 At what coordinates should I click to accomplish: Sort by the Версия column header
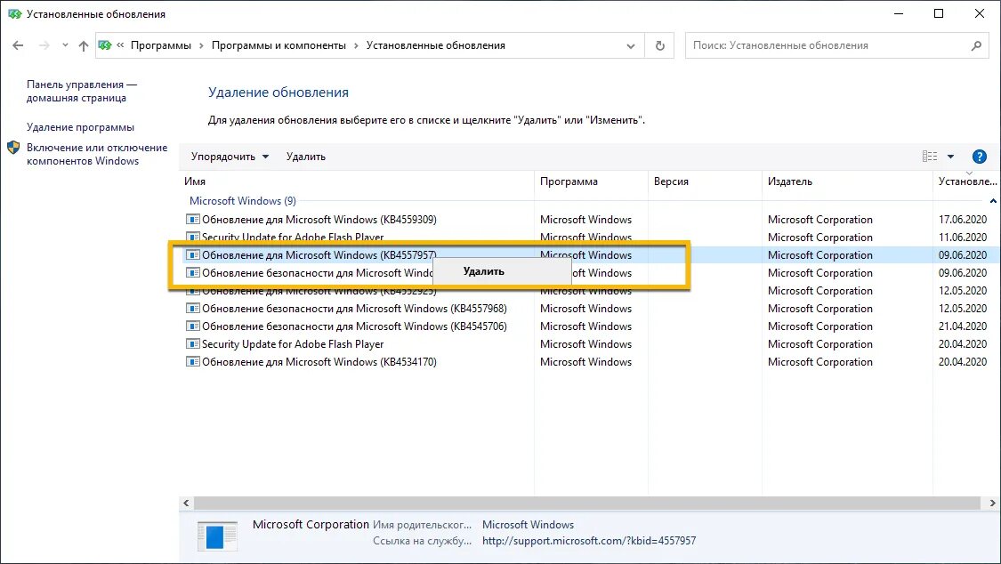706,181
